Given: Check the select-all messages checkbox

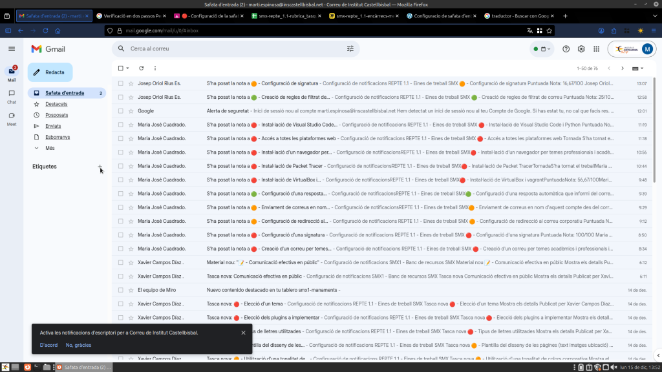Looking at the screenshot, I should point(120,68).
